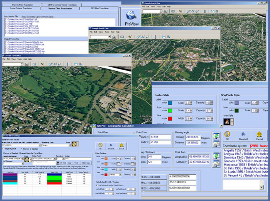Open the name field dropdown in Vector settings
270x201 pixels.
coord(40,145)
